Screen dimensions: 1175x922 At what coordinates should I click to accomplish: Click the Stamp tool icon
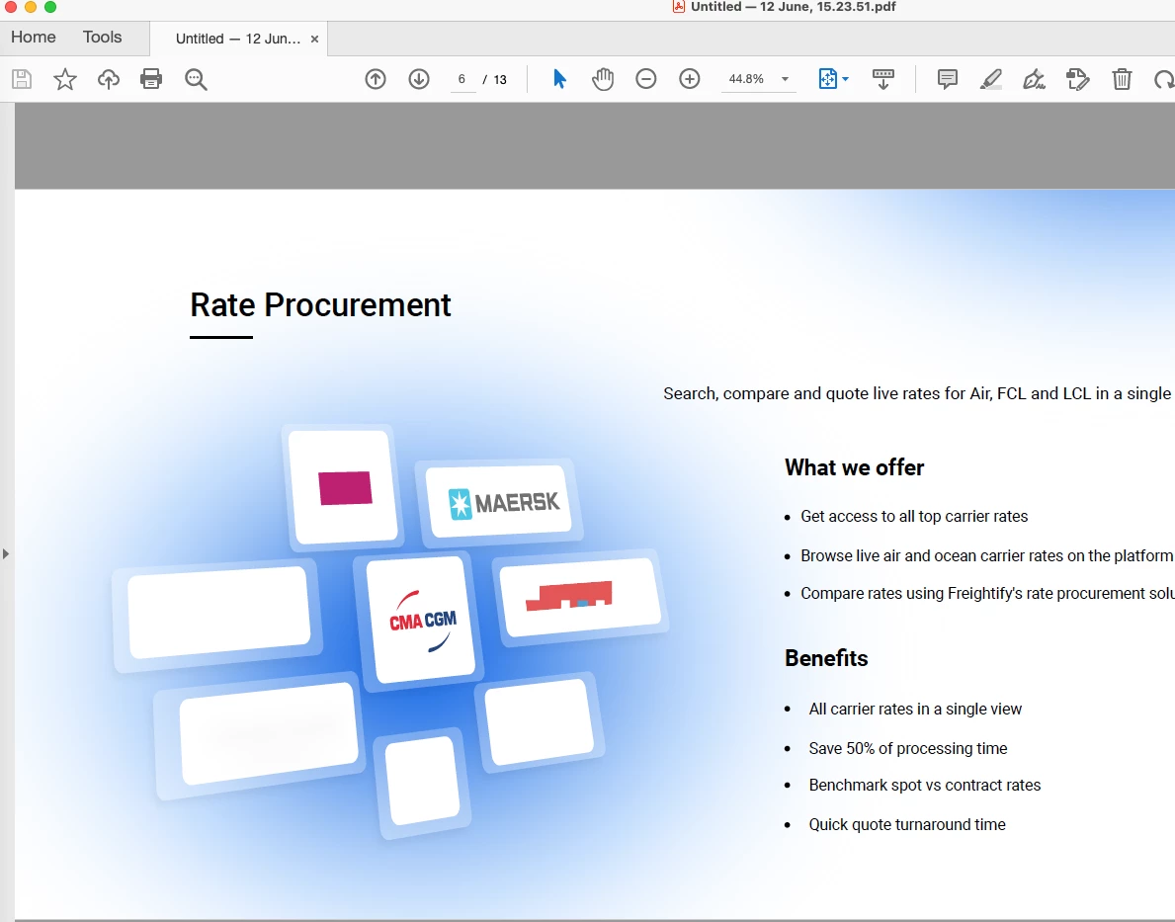pyautogui.click(x=1077, y=79)
